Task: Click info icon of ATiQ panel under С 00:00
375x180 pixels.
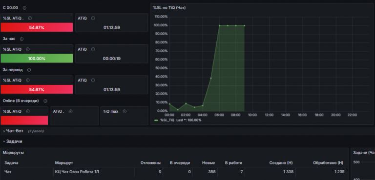Action: 93,18
